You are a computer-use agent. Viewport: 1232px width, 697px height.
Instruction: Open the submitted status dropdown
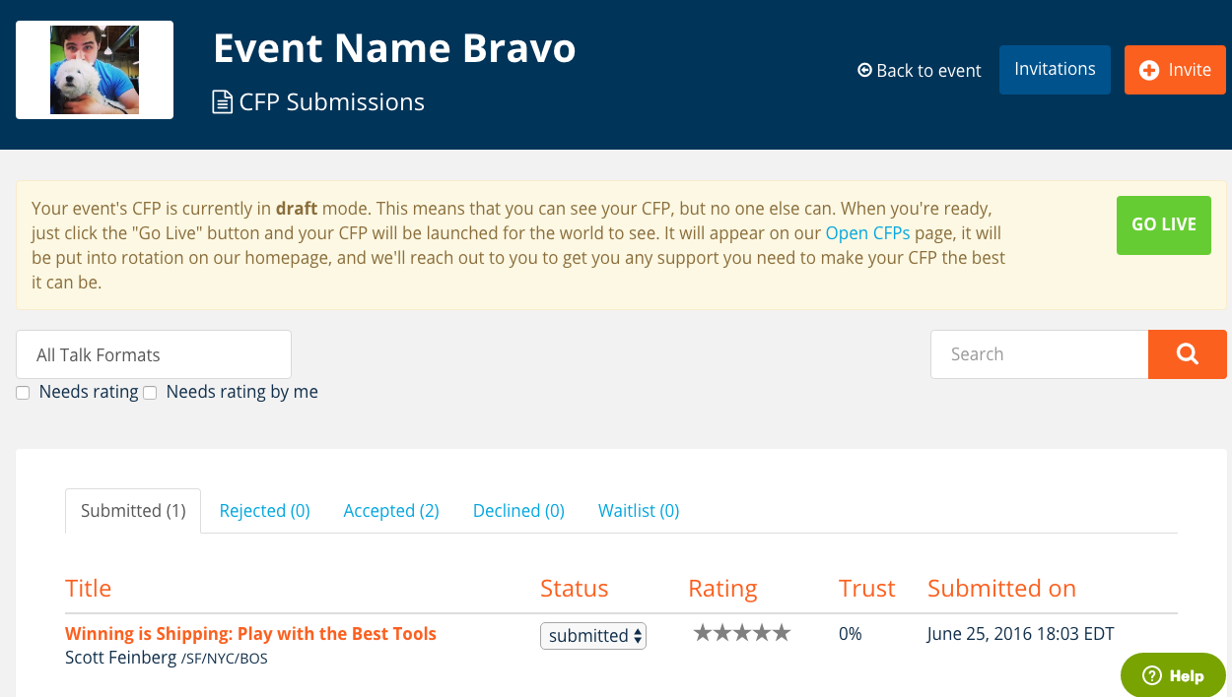[x=593, y=636]
